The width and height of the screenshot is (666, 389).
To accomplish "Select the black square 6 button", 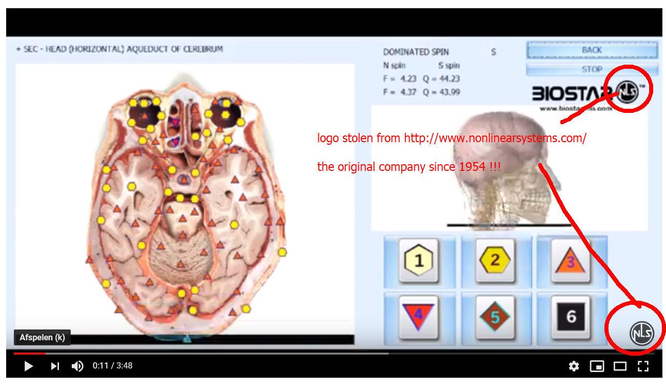I will tap(571, 317).
